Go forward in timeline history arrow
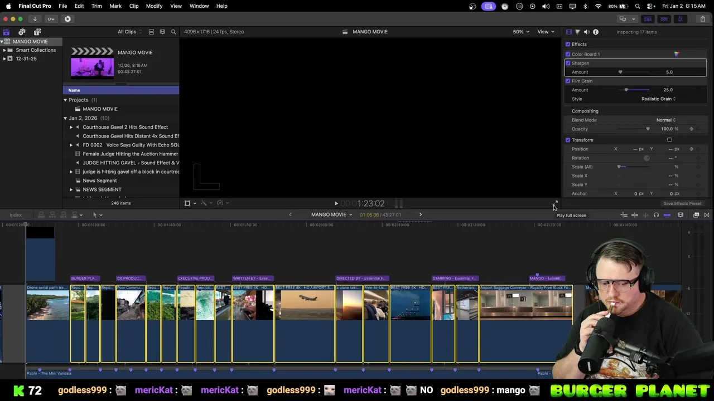 tap(421, 214)
